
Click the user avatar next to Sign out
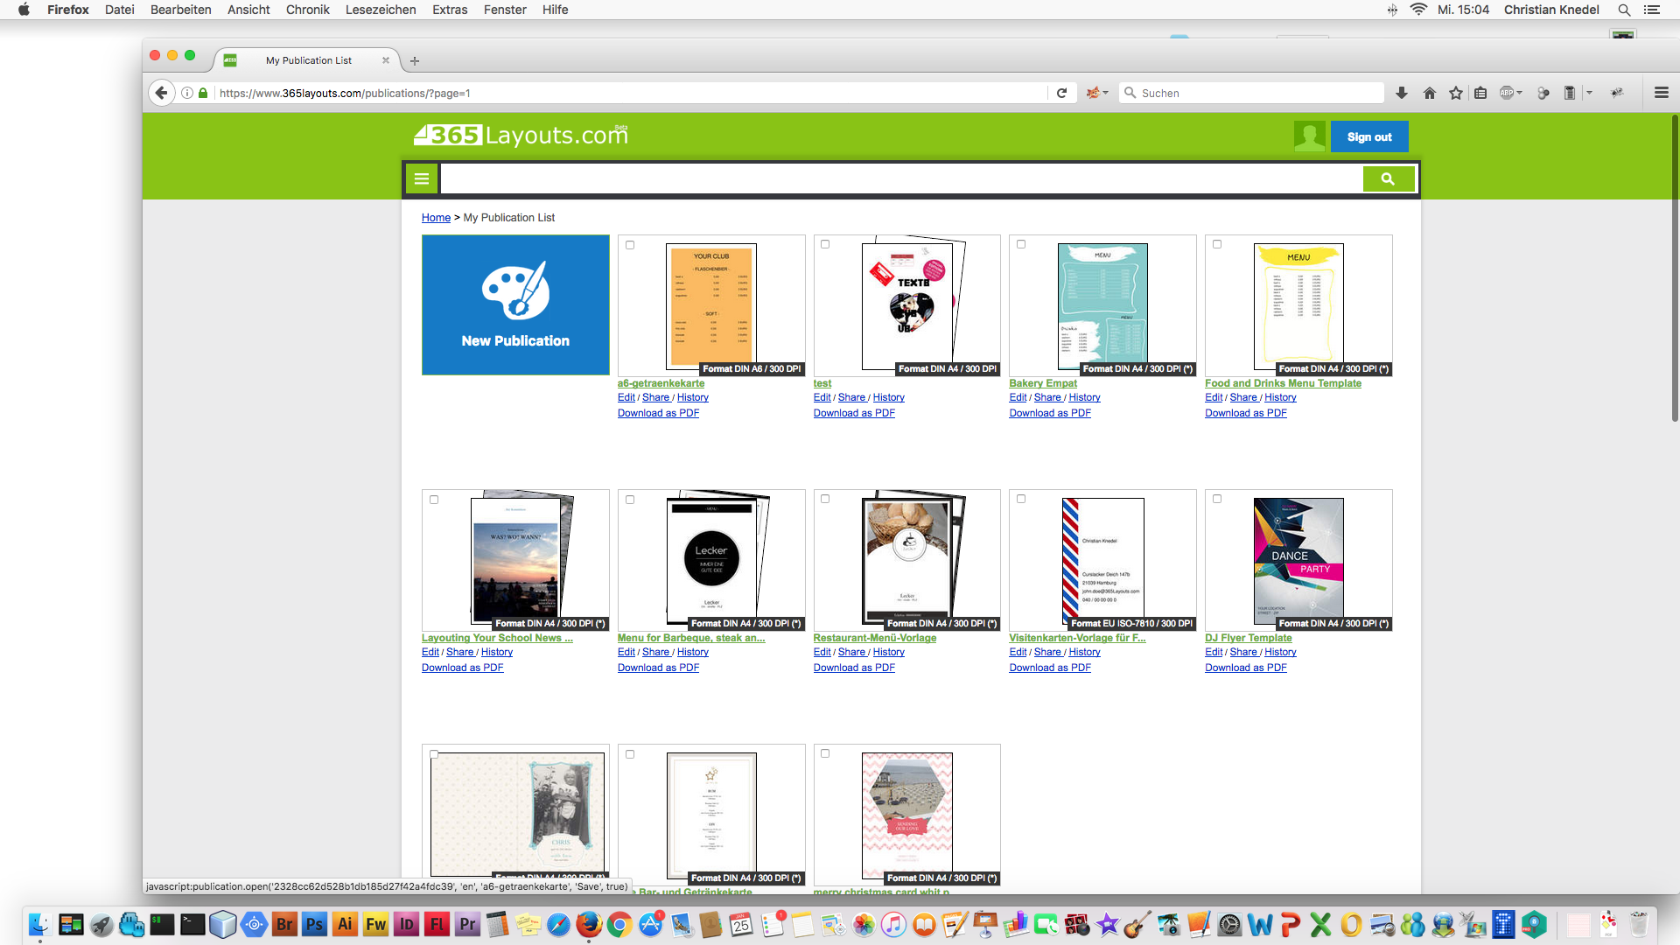pyautogui.click(x=1308, y=136)
